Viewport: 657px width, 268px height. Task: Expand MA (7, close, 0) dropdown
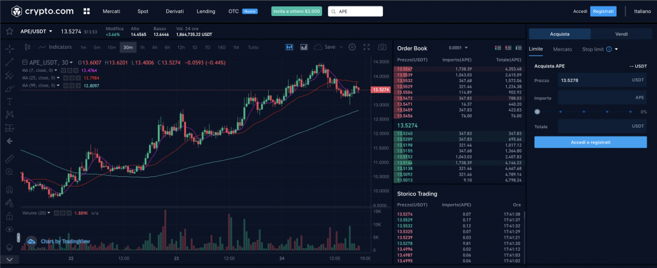[x=56, y=71]
